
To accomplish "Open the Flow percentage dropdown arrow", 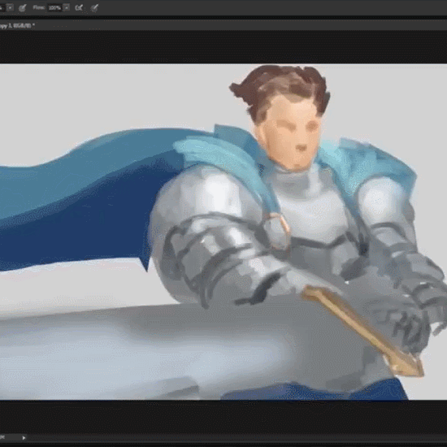I will (x=66, y=7).
